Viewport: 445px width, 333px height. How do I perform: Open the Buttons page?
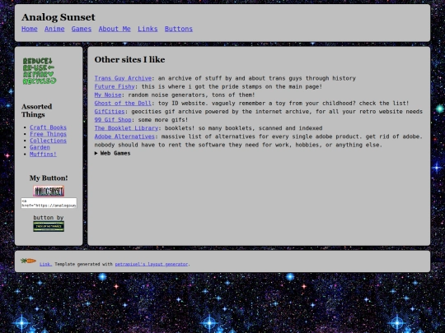[179, 29]
